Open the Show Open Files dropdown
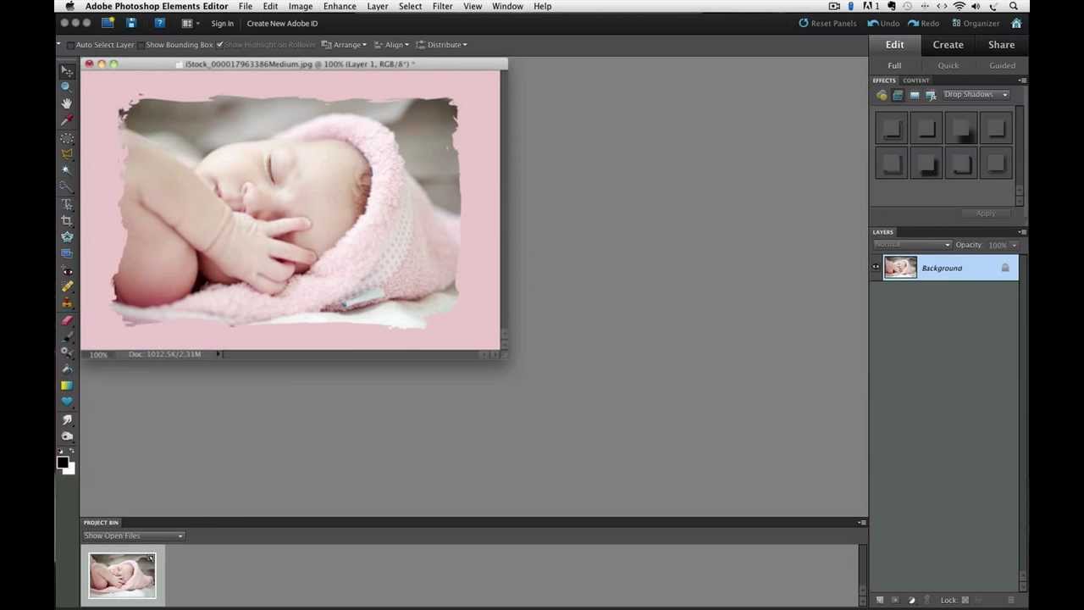 pos(134,535)
